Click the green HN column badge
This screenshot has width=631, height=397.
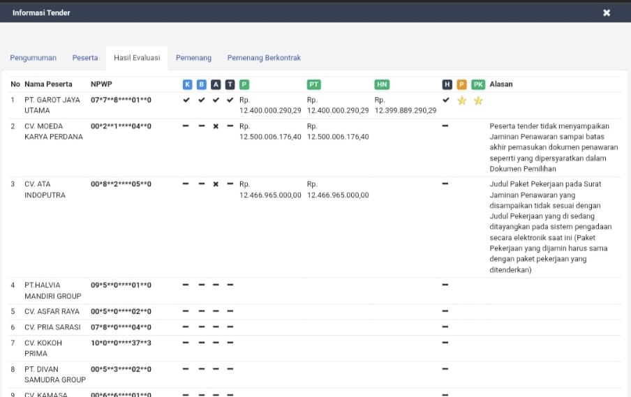pyautogui.click(x=382, y=84)
